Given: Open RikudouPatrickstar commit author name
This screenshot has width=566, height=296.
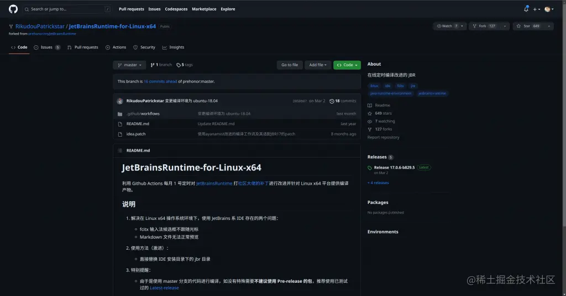Looking at the screenshot, I should [145, 101].
